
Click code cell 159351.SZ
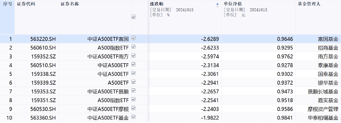click(x=44, y=100)
